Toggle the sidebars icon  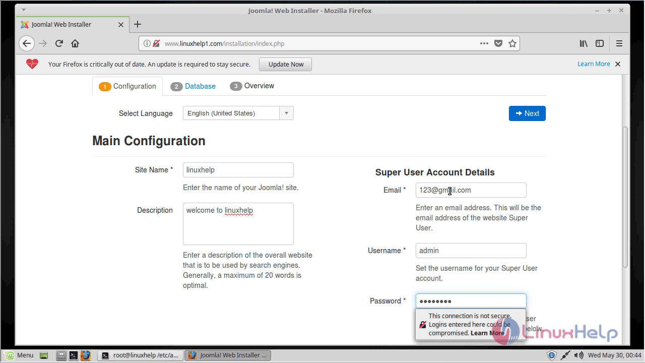click(x=600, y=43)
